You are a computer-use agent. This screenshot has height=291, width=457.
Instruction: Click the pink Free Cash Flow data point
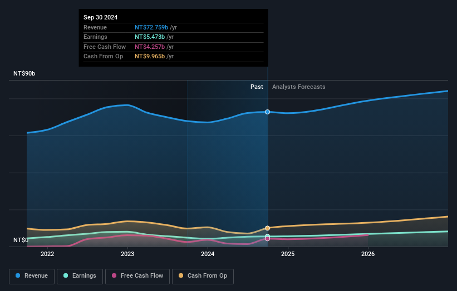tap(267, 239)
